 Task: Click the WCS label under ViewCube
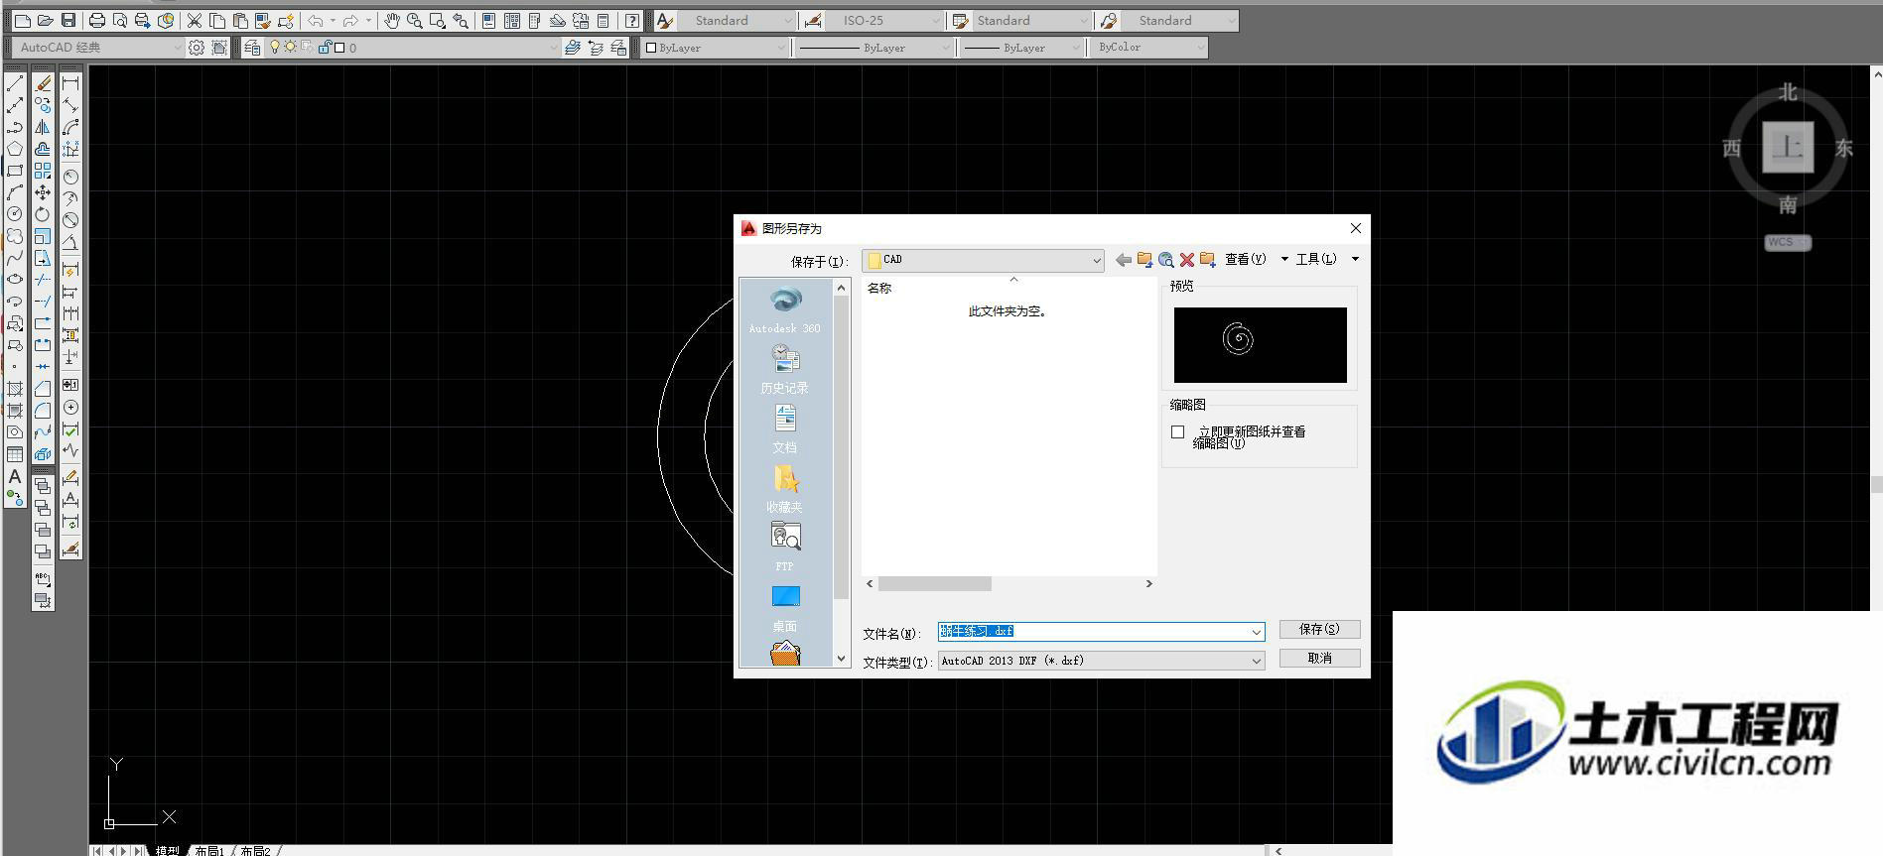point(1787,242)
